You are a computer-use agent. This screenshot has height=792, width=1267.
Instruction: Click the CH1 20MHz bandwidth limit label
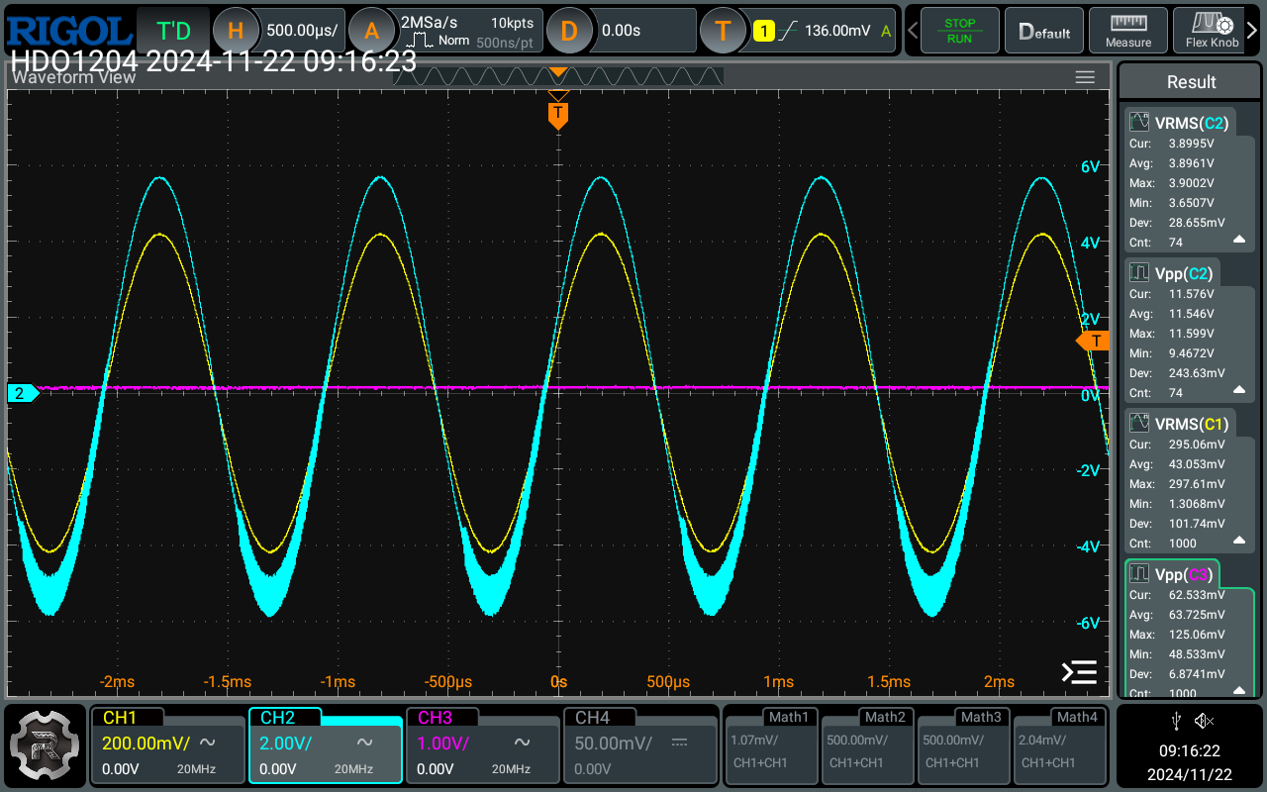[x=196, y=769]
